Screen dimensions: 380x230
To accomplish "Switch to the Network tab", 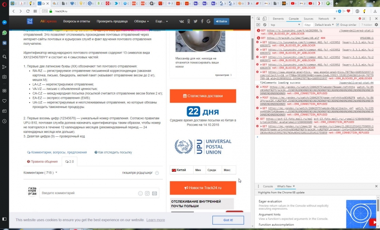I will pyautogui.click(x=323, y=19).
